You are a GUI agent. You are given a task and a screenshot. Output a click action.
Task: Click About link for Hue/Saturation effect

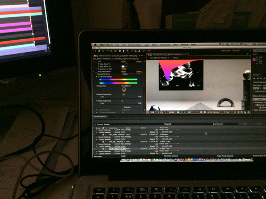coord(138,71)
